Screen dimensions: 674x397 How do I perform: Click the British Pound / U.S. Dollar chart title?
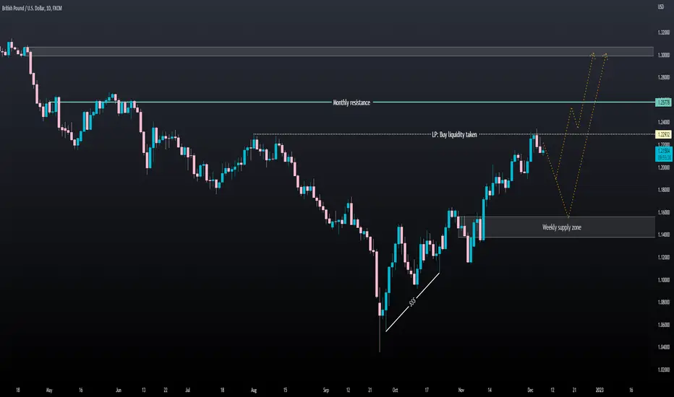[x=32, y=8]
